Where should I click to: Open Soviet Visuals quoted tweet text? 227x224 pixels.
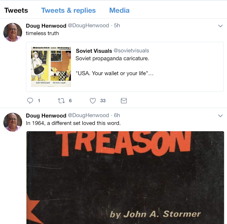point(114,66)
